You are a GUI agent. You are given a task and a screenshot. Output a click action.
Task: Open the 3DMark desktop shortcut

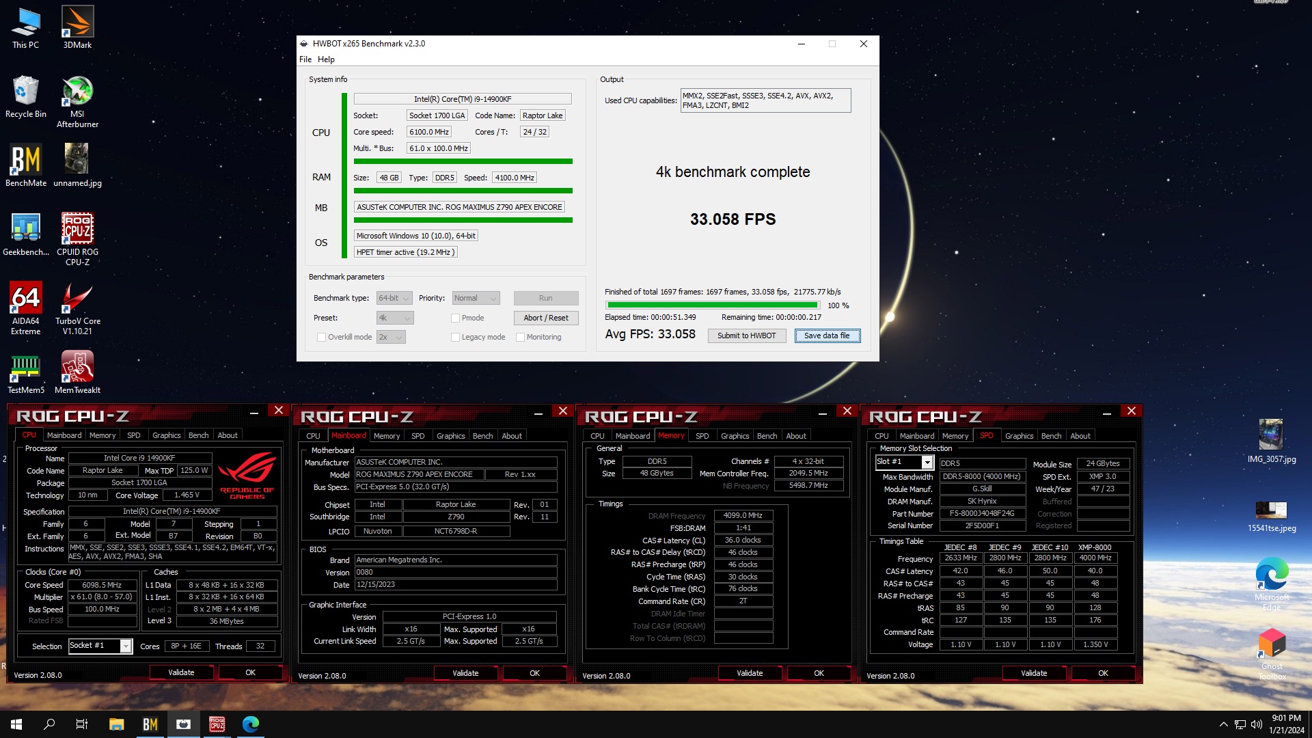(77, 27)
